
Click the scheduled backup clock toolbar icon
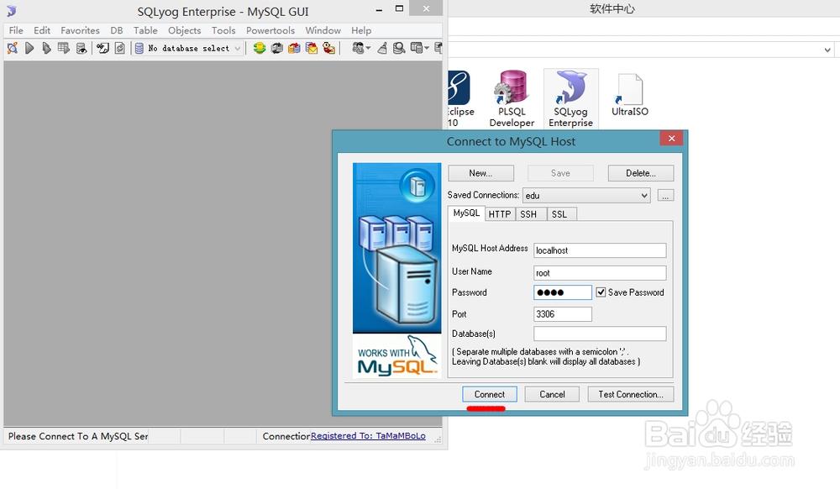point(329,48)
